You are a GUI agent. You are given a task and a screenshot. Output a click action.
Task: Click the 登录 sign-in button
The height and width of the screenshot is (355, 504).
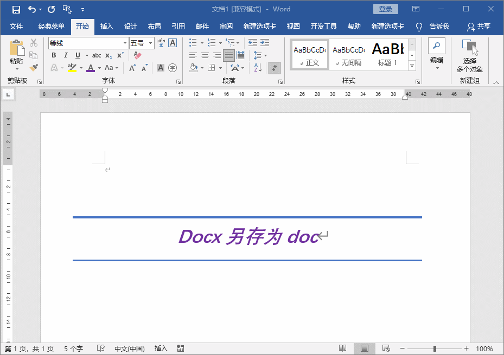tap(385, 9)
